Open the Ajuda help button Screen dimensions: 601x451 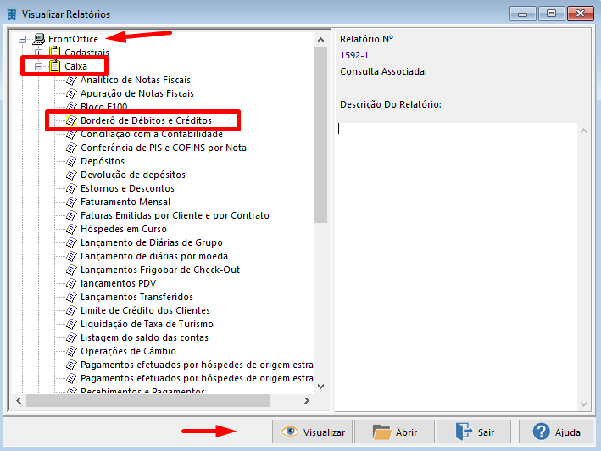click(x=556, y=432)
